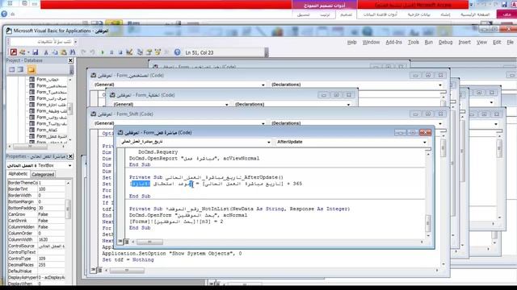Toggle Procedure View in front code window
The width and height of the screenshot is (517, 290).
tap(120, 242)
